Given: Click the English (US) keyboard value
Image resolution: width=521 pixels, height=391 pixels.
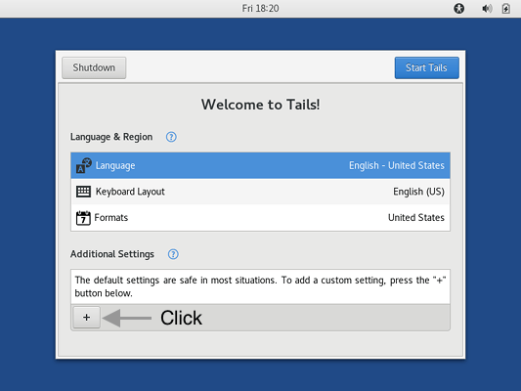Looking at the screenshot, I should (418, 192).
